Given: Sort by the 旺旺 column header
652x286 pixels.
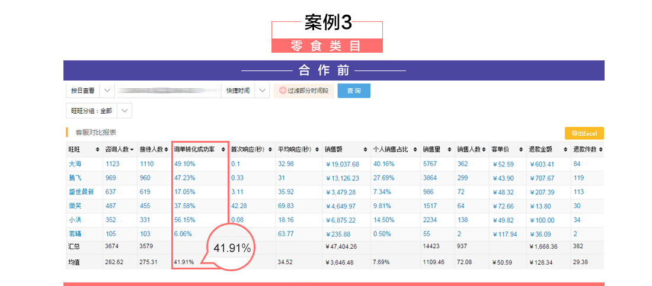Looking at the screenshot, I should pos(84,149).
